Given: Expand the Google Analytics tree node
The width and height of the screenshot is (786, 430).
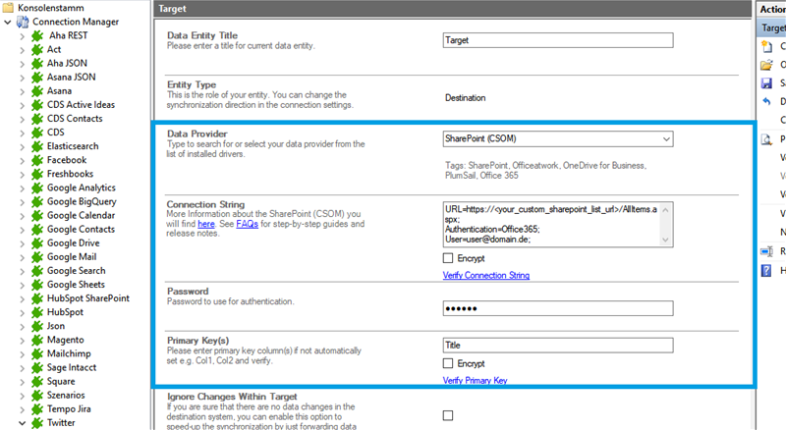Looking at the screenshot, I should (23, 188).
